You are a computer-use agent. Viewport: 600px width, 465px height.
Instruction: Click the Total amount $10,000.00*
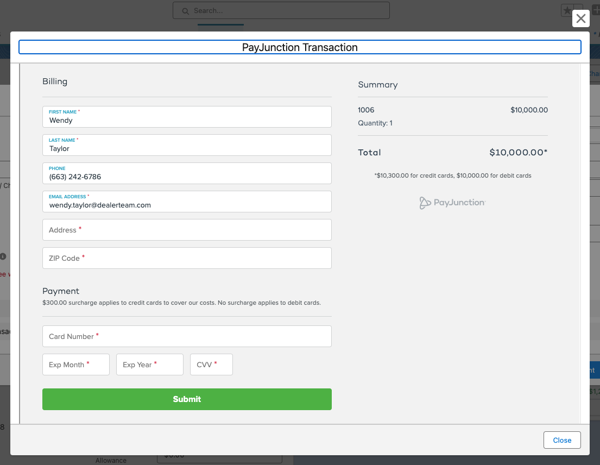pos(519,152)
